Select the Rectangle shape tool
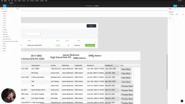 pos(12,6)
